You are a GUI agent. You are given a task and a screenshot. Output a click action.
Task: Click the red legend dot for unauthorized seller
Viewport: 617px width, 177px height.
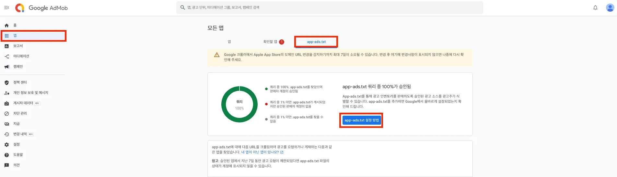click(x=266, y=104)
